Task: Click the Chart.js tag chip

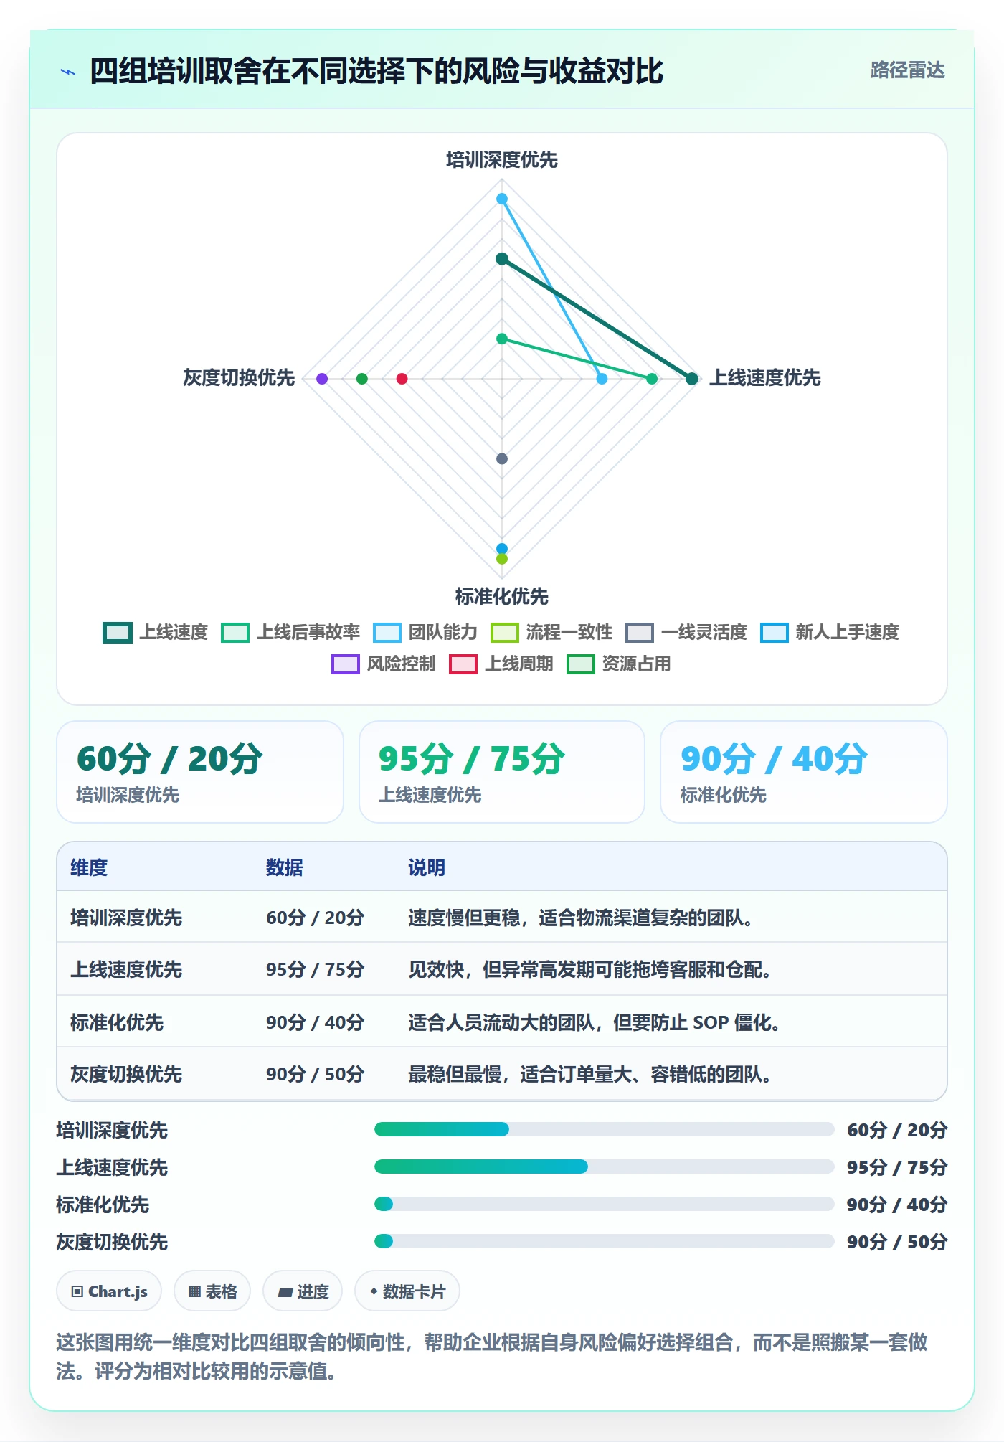Action: click(109, 1291)
